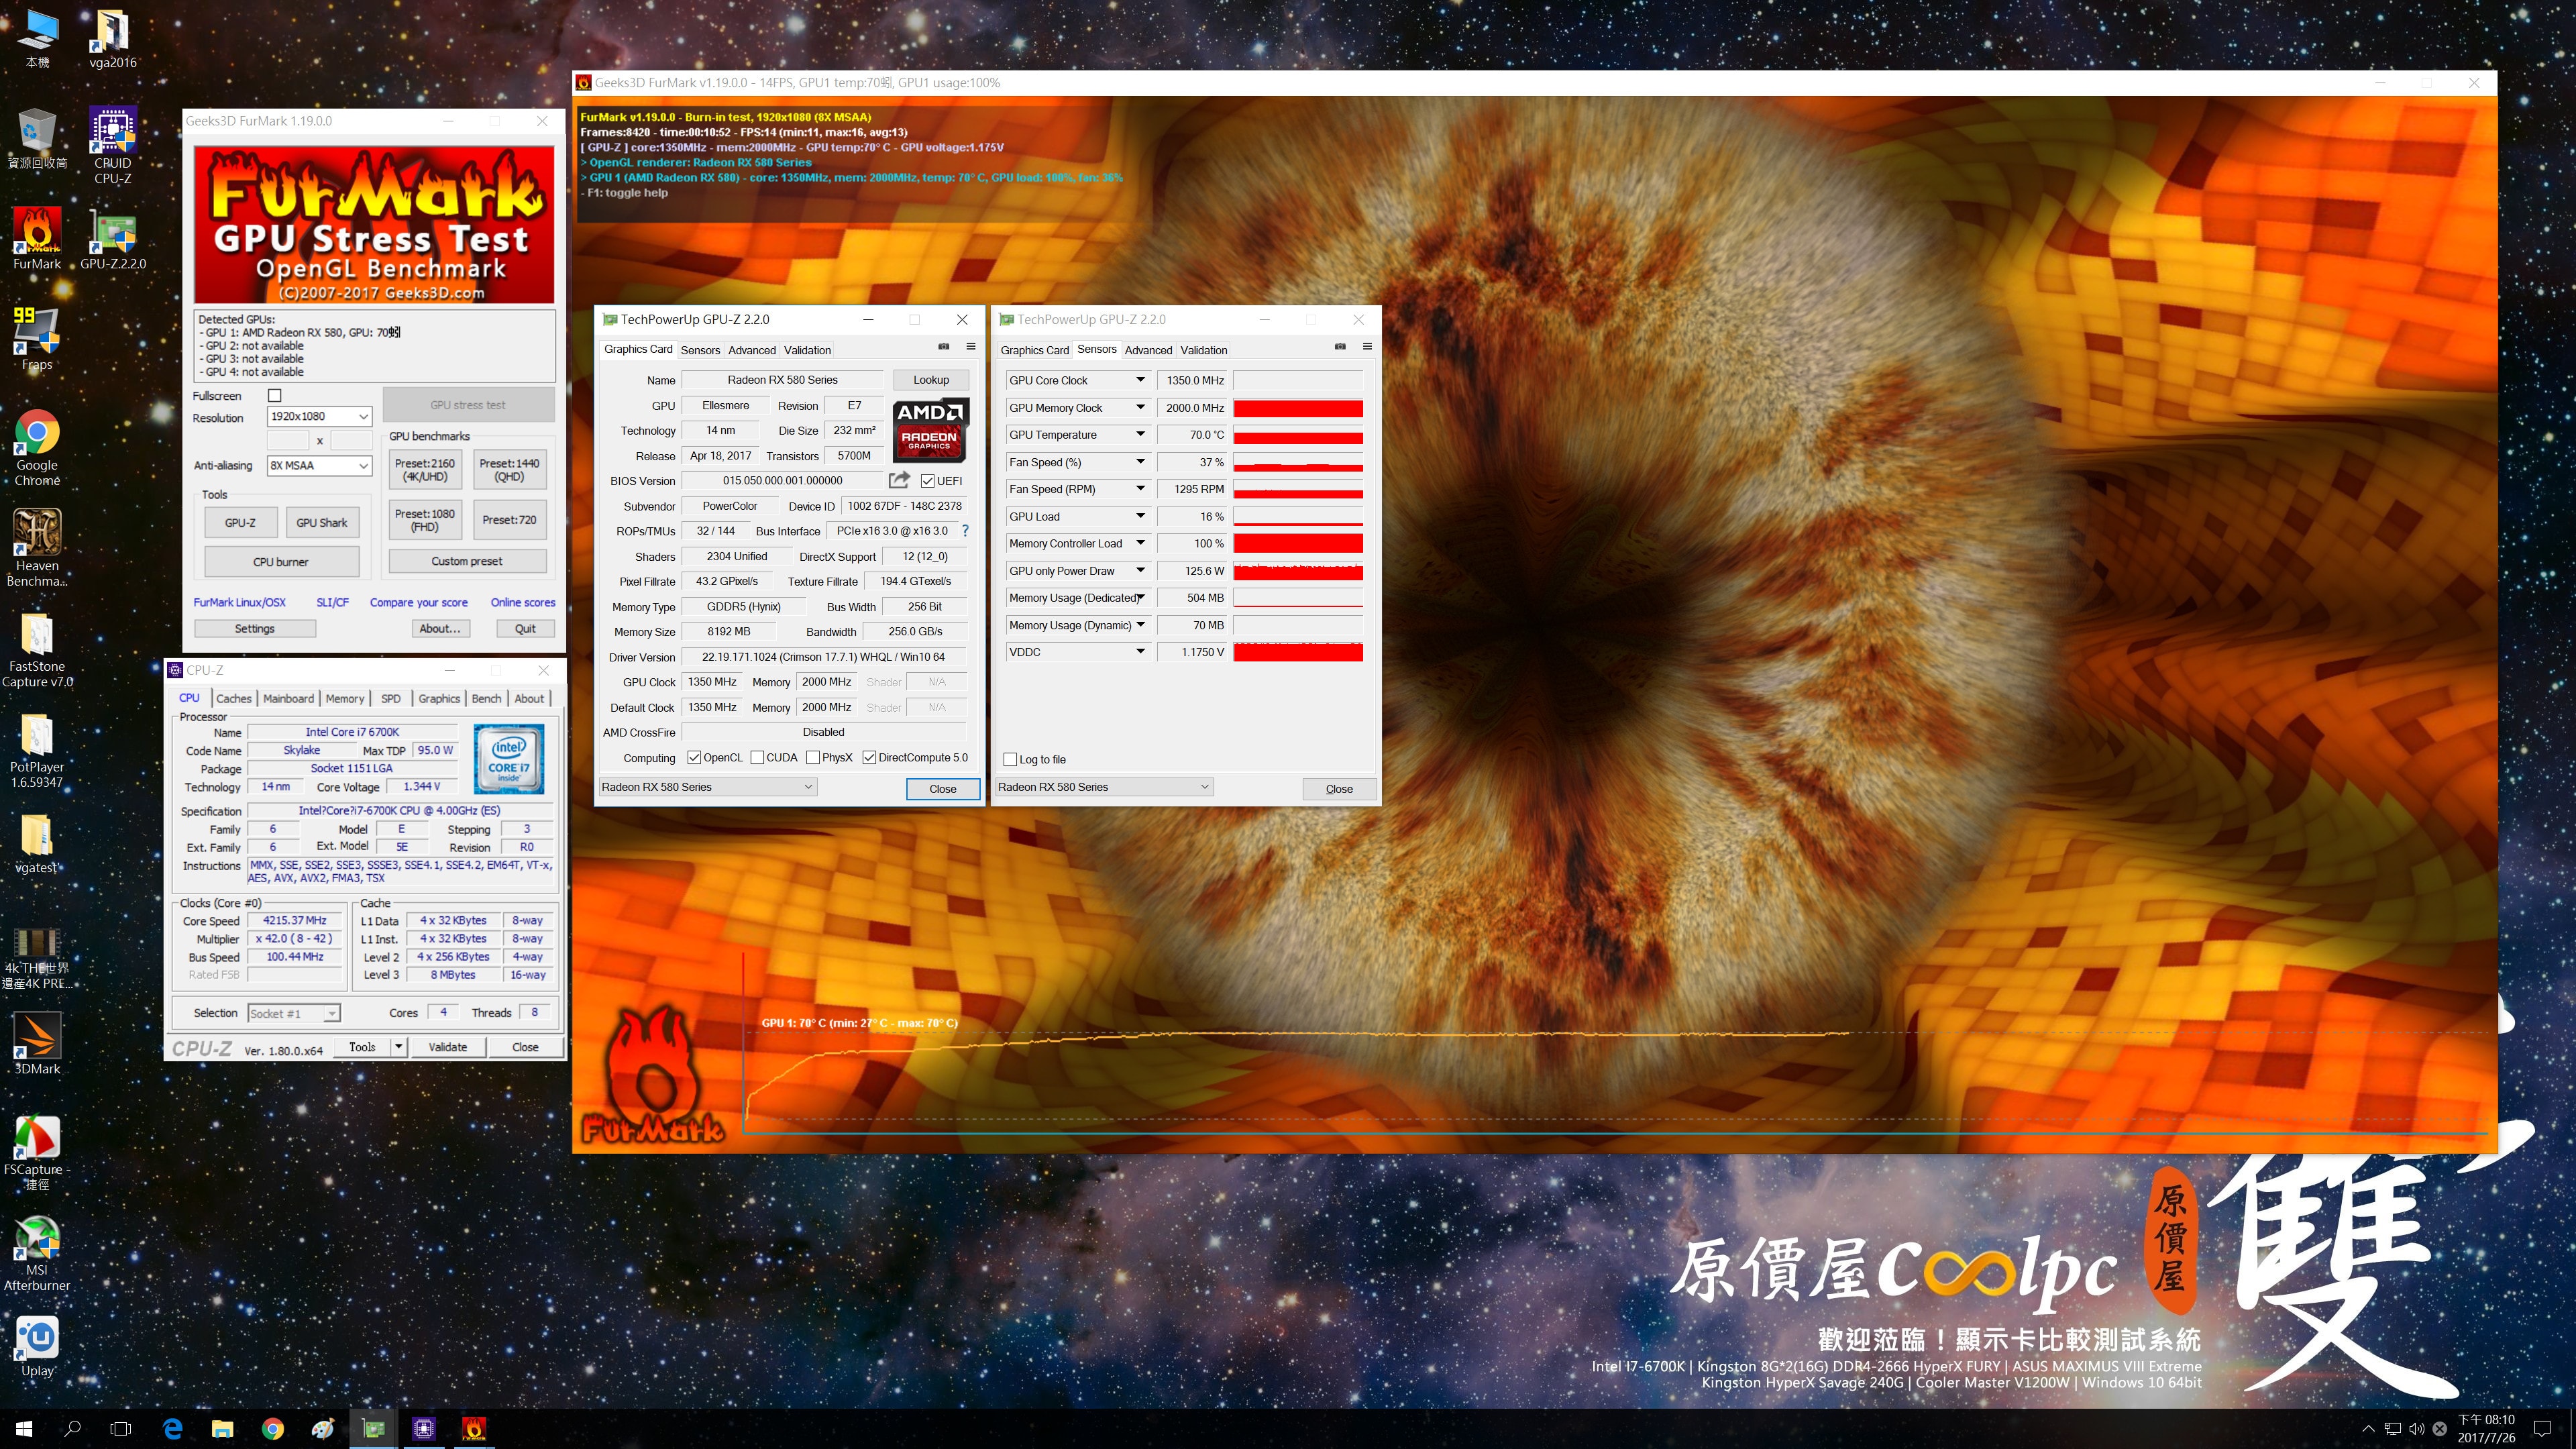Open the Resolution 1920x1080 dropdown in FurMark
This screenshot has height=1449, width=2576.
pos(319,417)
